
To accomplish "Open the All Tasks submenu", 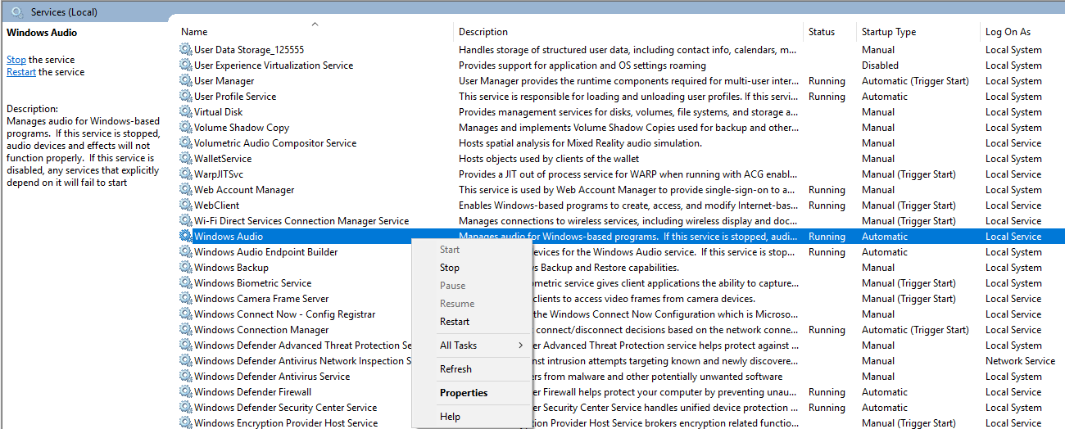I will 473,345.
